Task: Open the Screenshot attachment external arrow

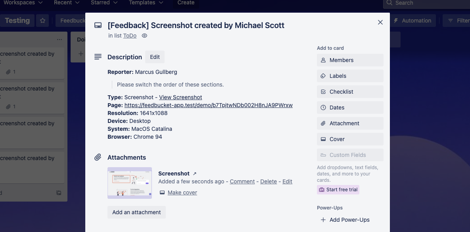Action: (194, 174)
